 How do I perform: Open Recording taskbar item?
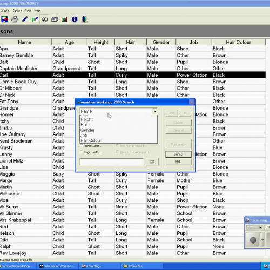click(x=100, y=266)
